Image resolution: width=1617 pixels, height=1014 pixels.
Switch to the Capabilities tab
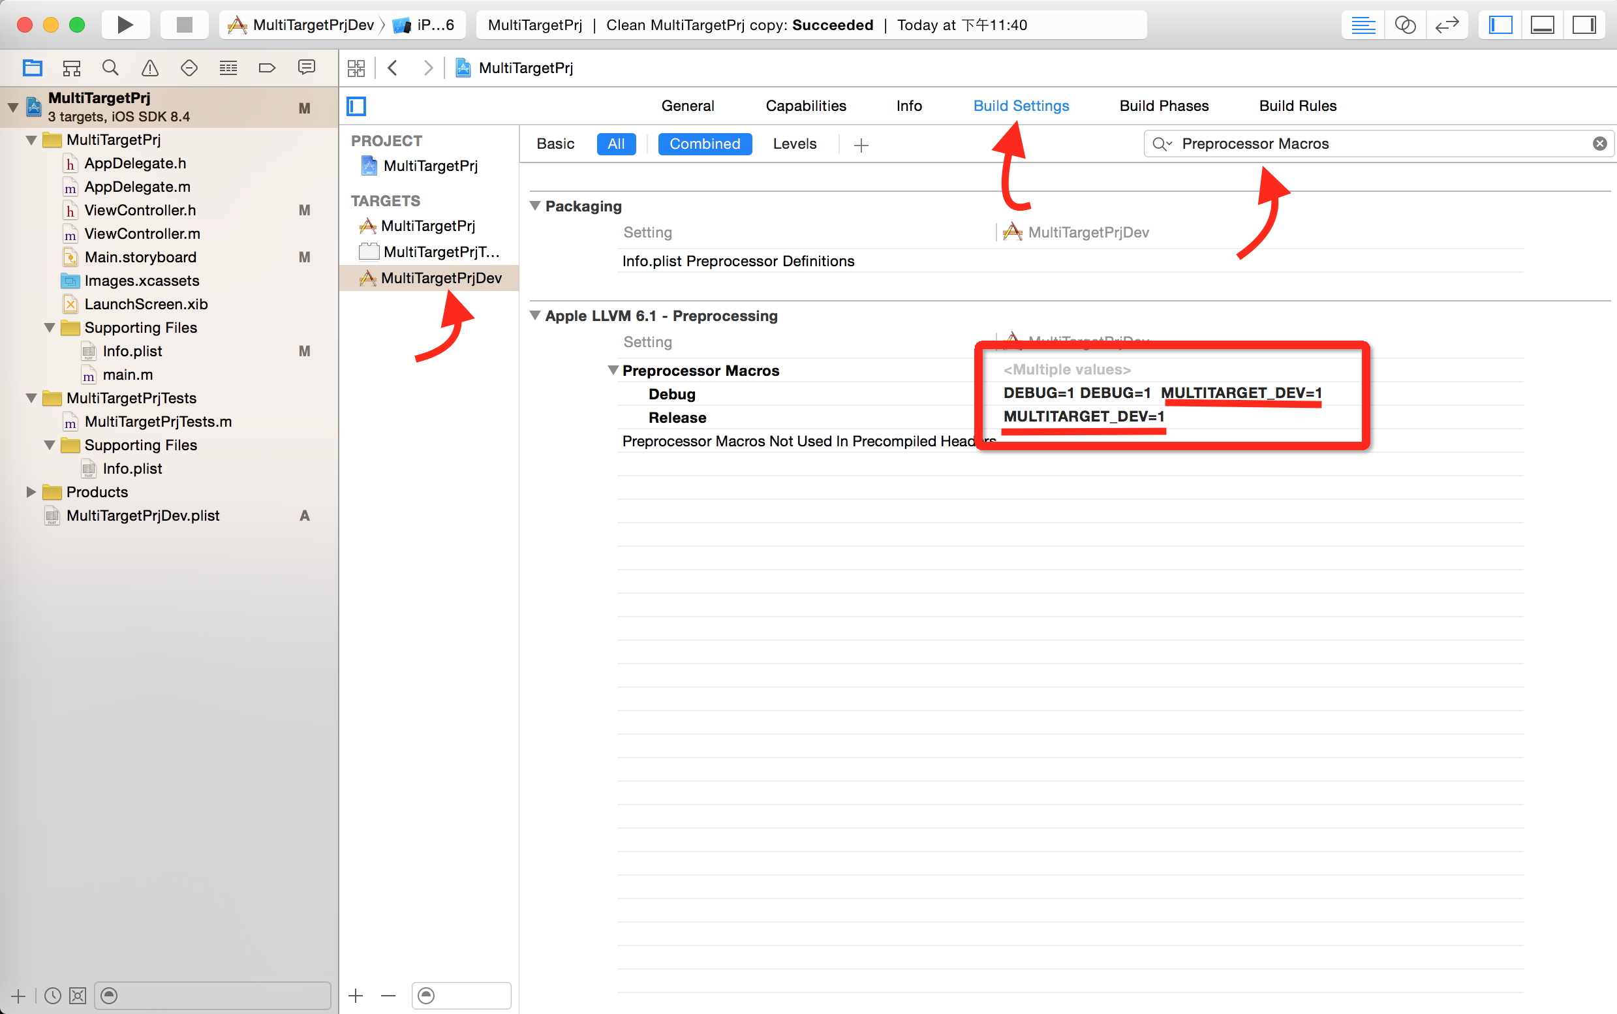click(805, 106)
